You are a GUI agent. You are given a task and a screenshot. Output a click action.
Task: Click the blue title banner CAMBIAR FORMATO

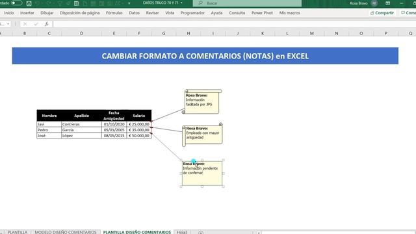(x=205, y=56)
